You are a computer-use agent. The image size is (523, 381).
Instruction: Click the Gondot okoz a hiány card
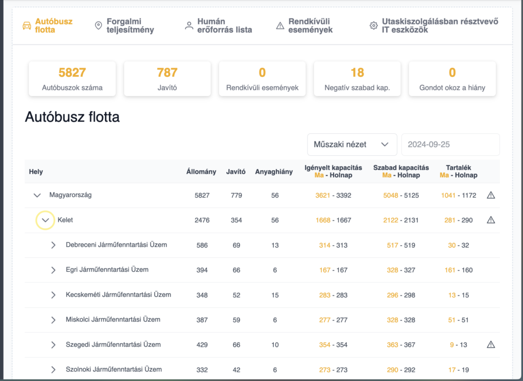(453, 79)
